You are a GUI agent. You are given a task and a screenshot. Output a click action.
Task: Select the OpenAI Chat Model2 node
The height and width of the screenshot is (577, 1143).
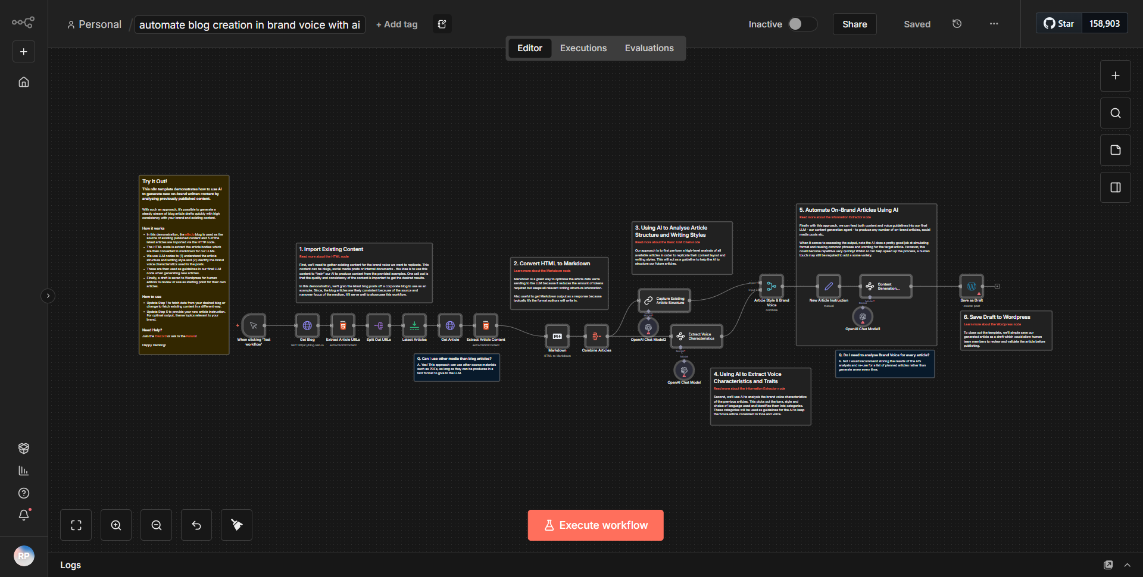(x=648, y=327)
